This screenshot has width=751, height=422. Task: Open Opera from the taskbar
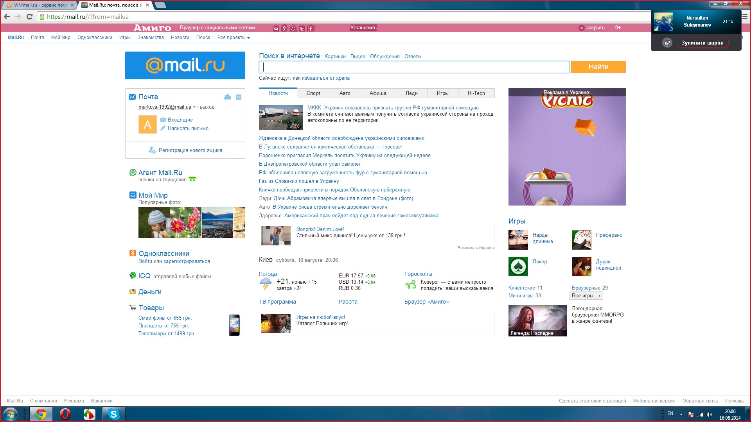pyautogui.click(x=65, y=414)
